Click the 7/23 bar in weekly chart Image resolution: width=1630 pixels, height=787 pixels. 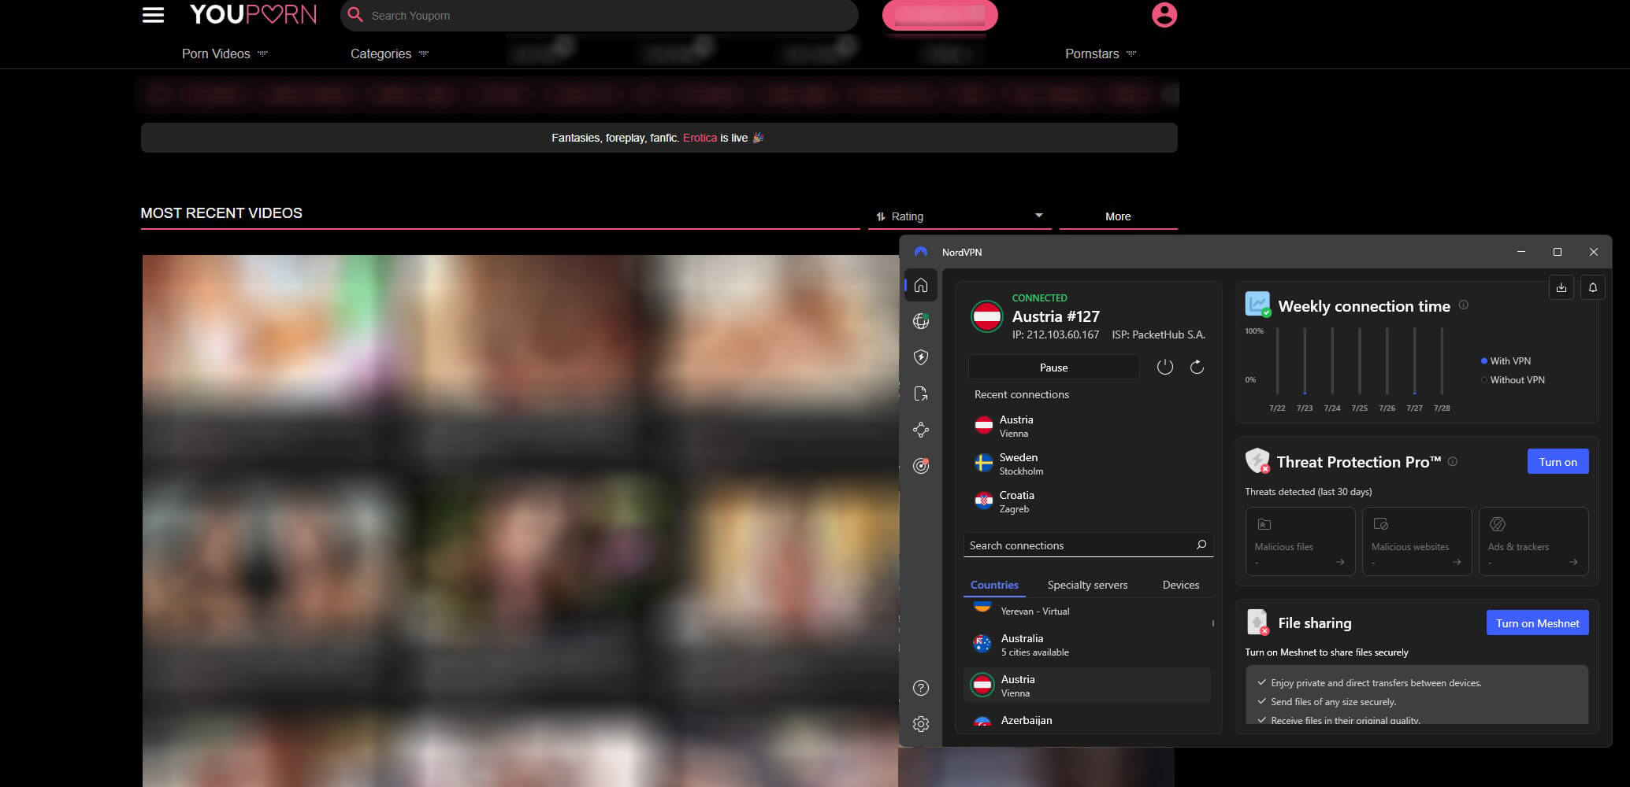[x=1305, y=360]
